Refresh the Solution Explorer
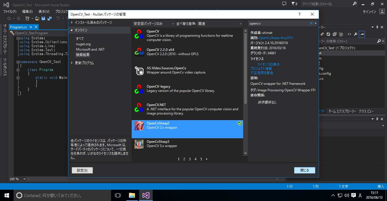This screenshot has width=387, height=201. 328,34
